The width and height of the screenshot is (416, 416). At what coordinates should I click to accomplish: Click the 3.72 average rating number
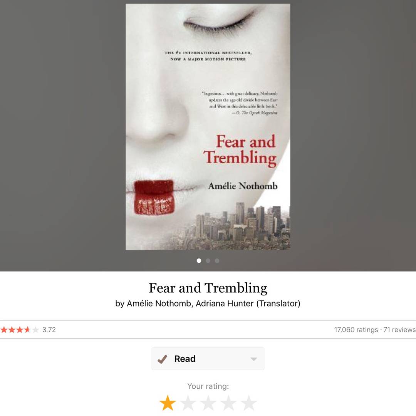pyautogui.click(x=49, y=330)
